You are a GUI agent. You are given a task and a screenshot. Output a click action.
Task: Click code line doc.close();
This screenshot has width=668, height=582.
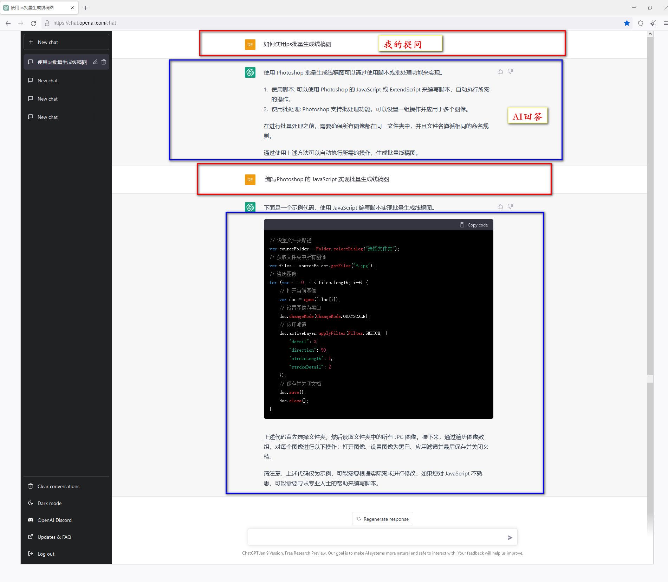click(x=294, y=401)
